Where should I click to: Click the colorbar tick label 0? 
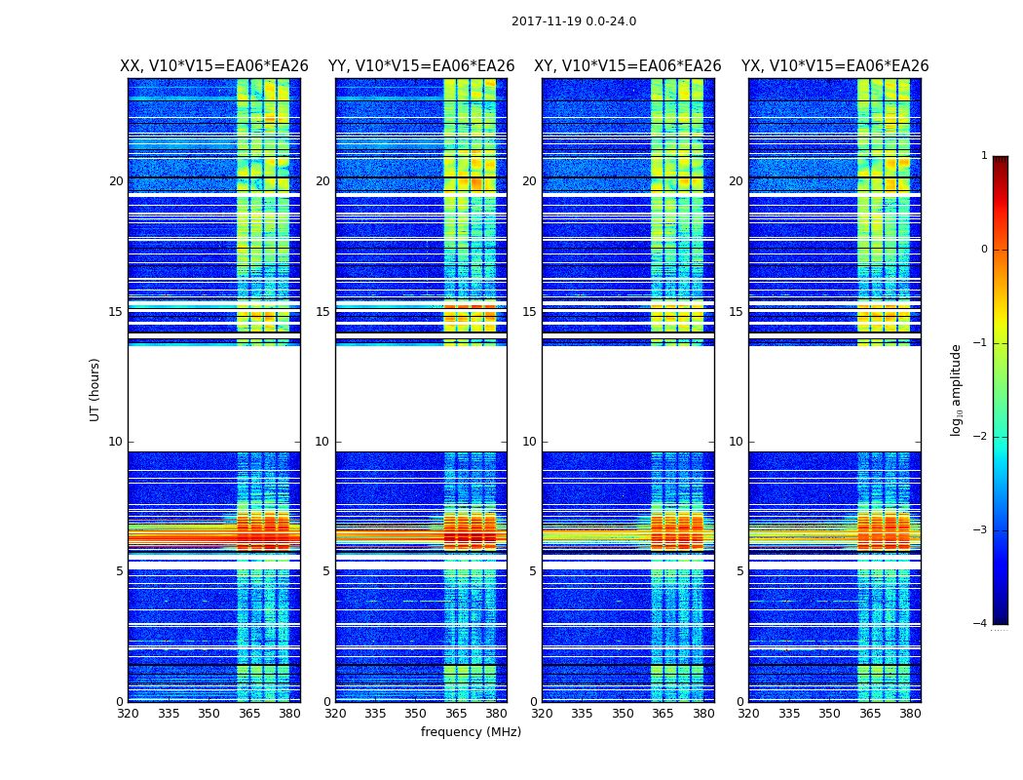click(x=983, y=250)
